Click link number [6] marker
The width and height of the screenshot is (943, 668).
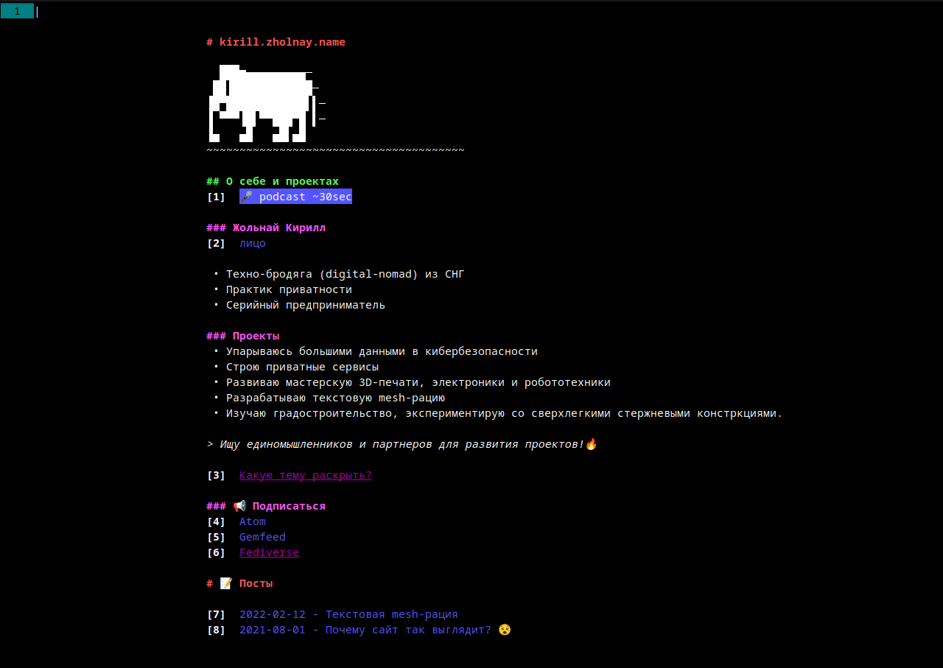[x=216, y=552]
